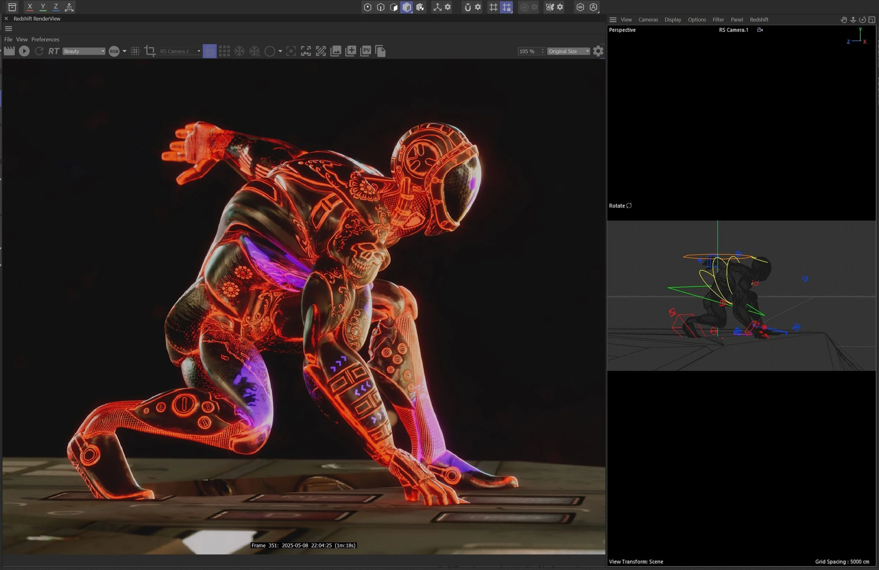Toggle the bucket grid icon
Screen dimensions: 879x570
[224, 51]
